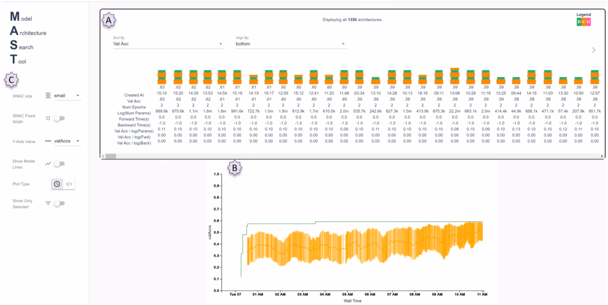Screen dimensions: 608x305
Task: Click the scrollbar left arrow
Action: click(102, 156)
